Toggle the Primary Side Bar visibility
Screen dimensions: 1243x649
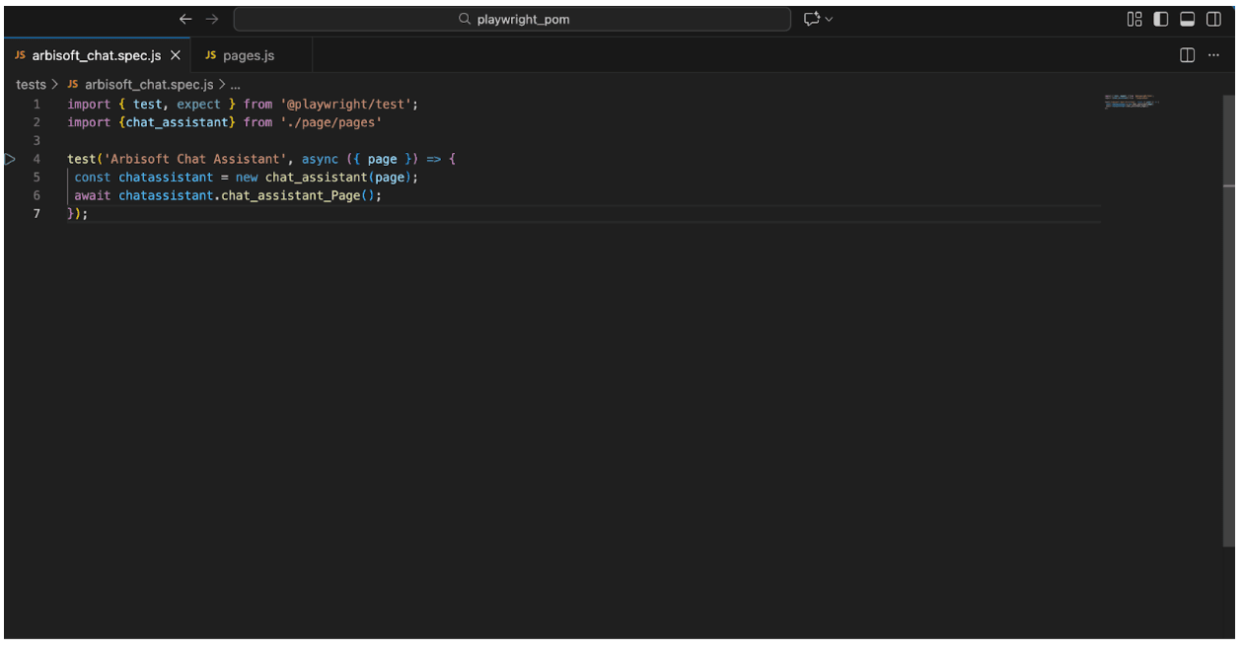tap(1160, 18)
